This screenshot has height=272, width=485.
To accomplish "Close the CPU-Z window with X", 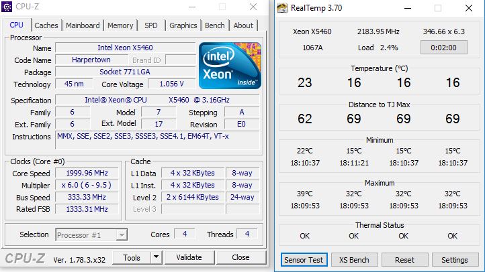I will coord(253,7).
